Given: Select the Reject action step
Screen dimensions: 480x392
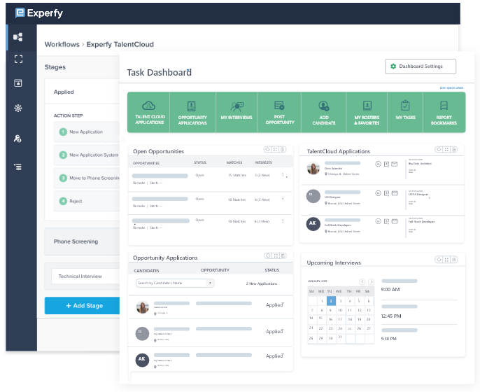Looking at the screenshot, I should pos(87,201).
